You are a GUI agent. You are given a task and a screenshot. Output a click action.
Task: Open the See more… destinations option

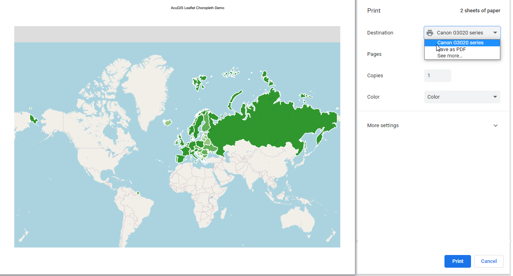(450, 56)
